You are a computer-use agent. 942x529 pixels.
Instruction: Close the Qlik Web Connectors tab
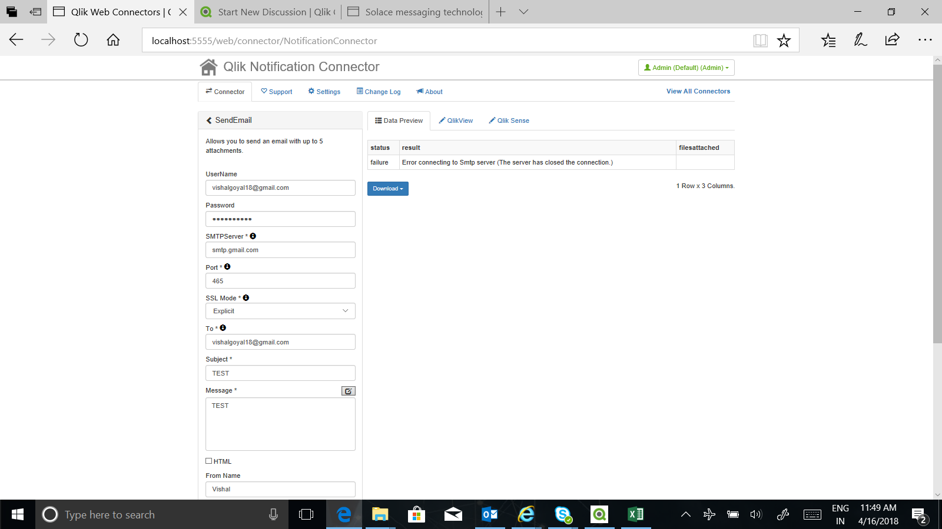point(183,12)
